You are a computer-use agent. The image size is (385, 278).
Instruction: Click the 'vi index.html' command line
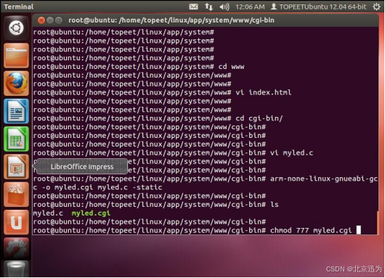(162, 92)
